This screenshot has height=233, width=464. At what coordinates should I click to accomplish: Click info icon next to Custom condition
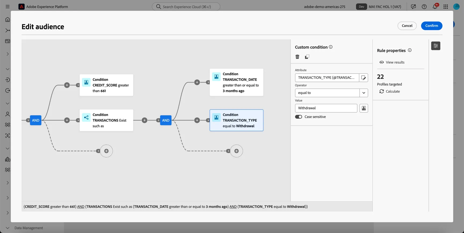(331, 47)
